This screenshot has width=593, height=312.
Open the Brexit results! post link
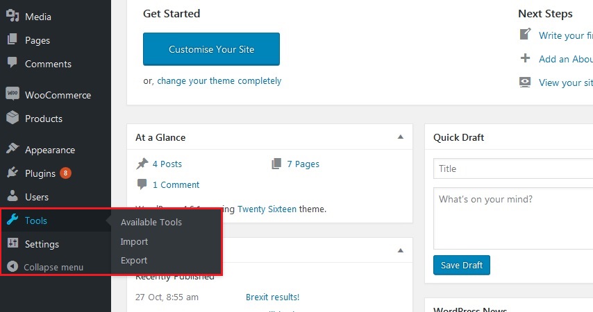point(273,297)
